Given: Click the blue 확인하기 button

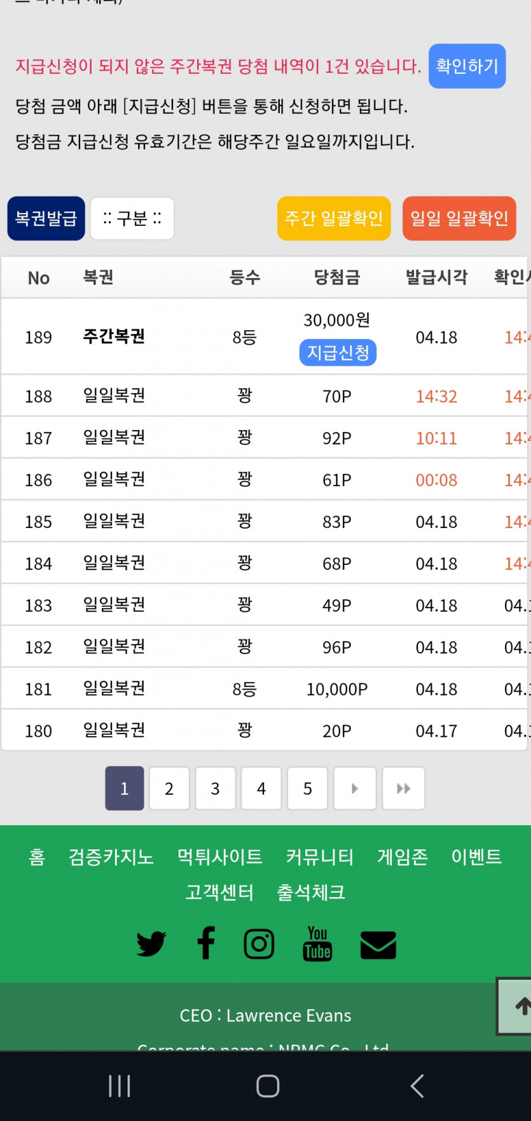Looking at the screenshot, I should point(467,66).
